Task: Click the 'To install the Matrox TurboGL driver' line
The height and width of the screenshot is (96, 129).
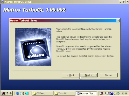Action: tap(85, 56)
